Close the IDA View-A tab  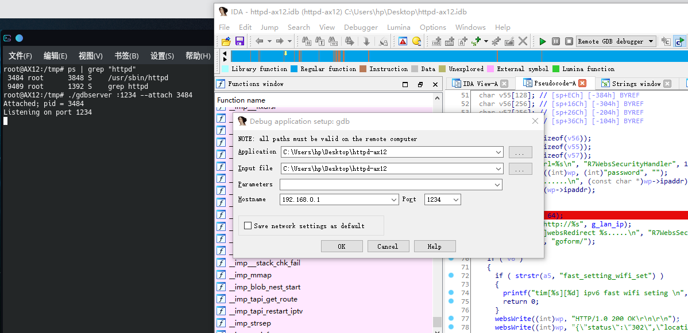click(504, 84)
